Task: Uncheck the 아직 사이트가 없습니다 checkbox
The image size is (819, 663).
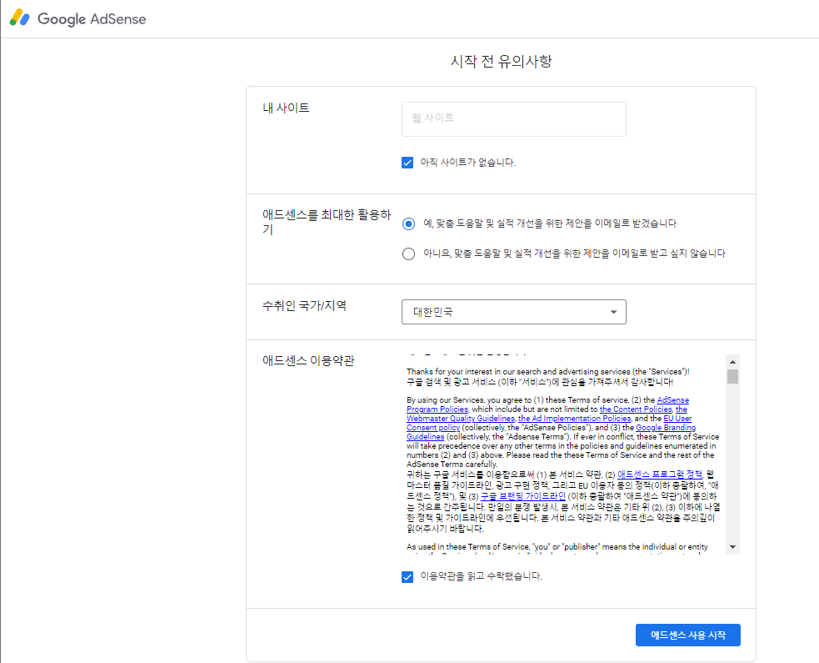Action: pyautogui.click(x=407, y=163)
